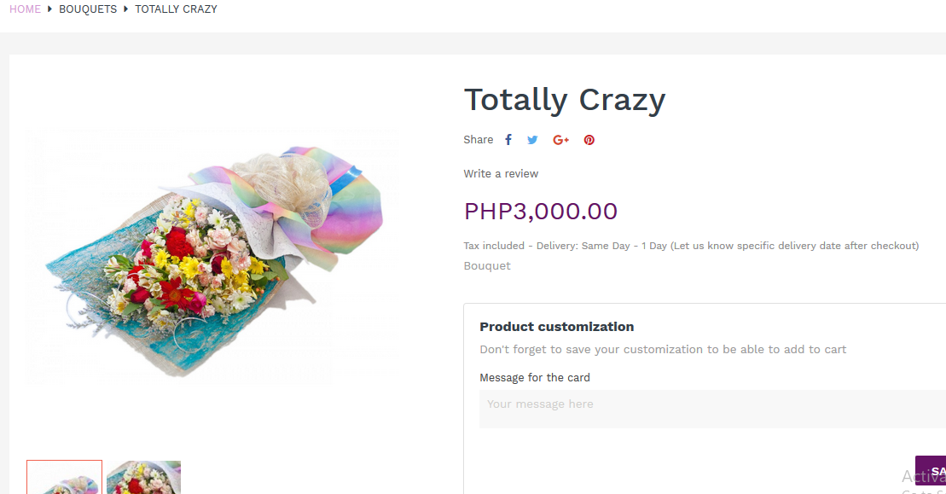This screenshot has width=946, height=494.
Task: Select the first bouquet thumbnail
Action: tap(64, 477)
